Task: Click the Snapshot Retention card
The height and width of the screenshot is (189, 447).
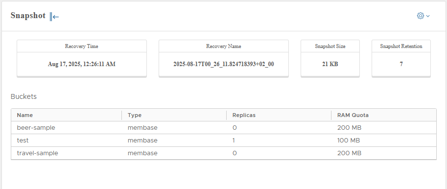Action: point(401,58)
